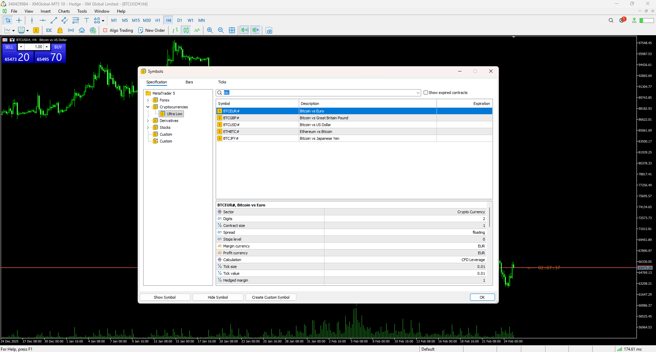Switch to the Bars tab
The width and height of the screenshot is (656, 352).
189,82
